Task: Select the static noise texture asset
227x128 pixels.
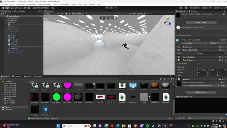Action: pyautogui.click(x=144, y=97)
